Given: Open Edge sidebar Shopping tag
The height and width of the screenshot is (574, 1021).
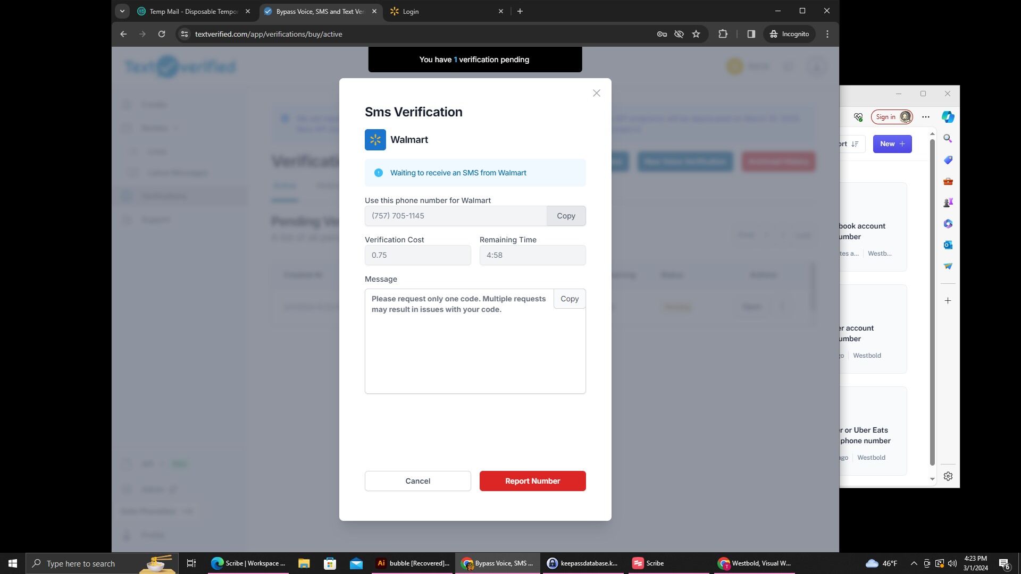Looking at the screenshot, I should click(x=948, y=160).
